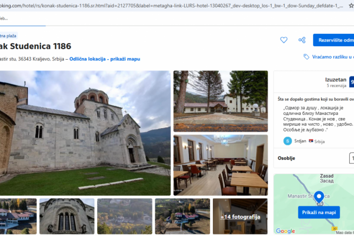Open the church window arch thumbnail
This screenshot has height=236, width=354.
click(x=67, y=216)
